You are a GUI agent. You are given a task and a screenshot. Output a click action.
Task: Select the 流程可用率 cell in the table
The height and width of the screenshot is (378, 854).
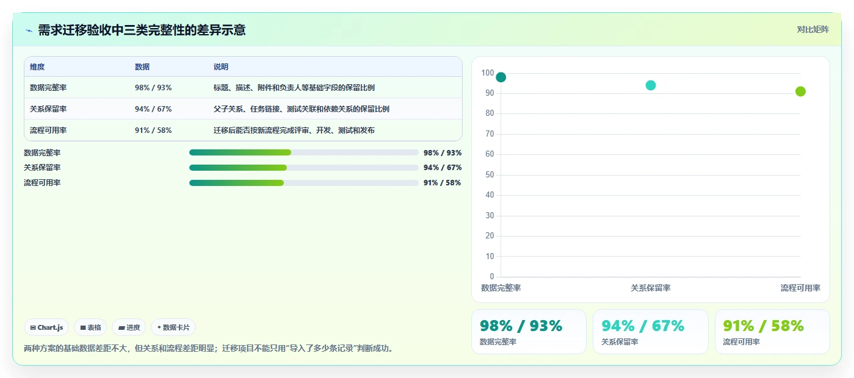click(48, 130)
